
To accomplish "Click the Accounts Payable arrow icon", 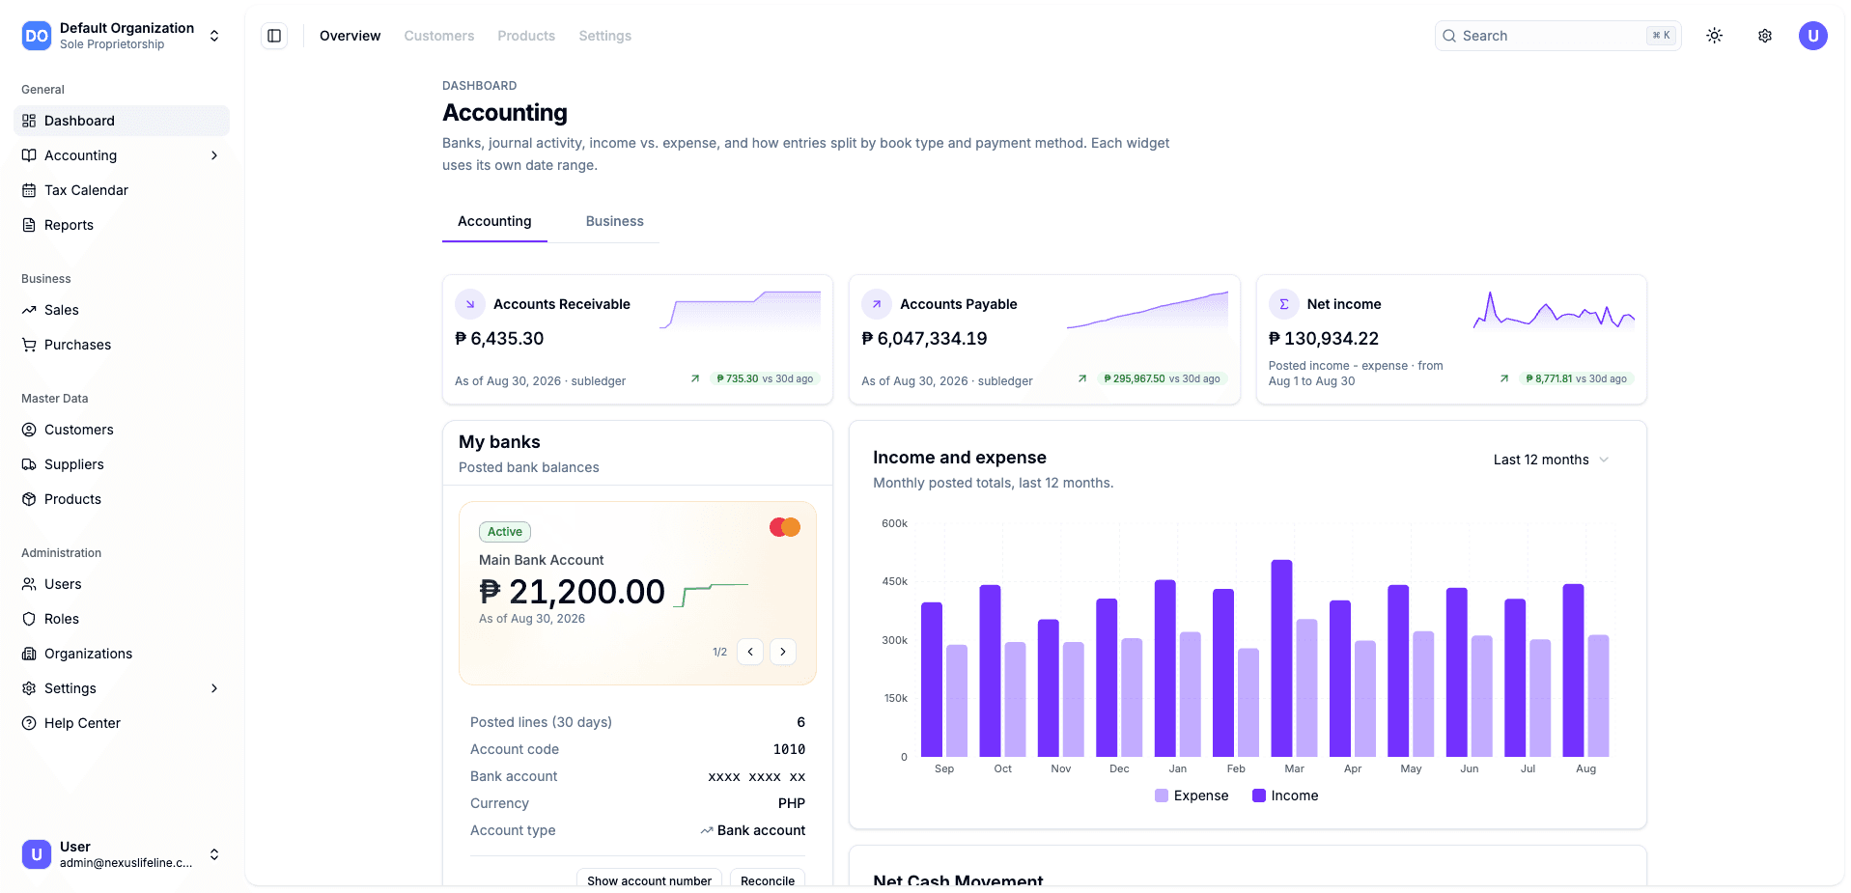I will (877, 304).
